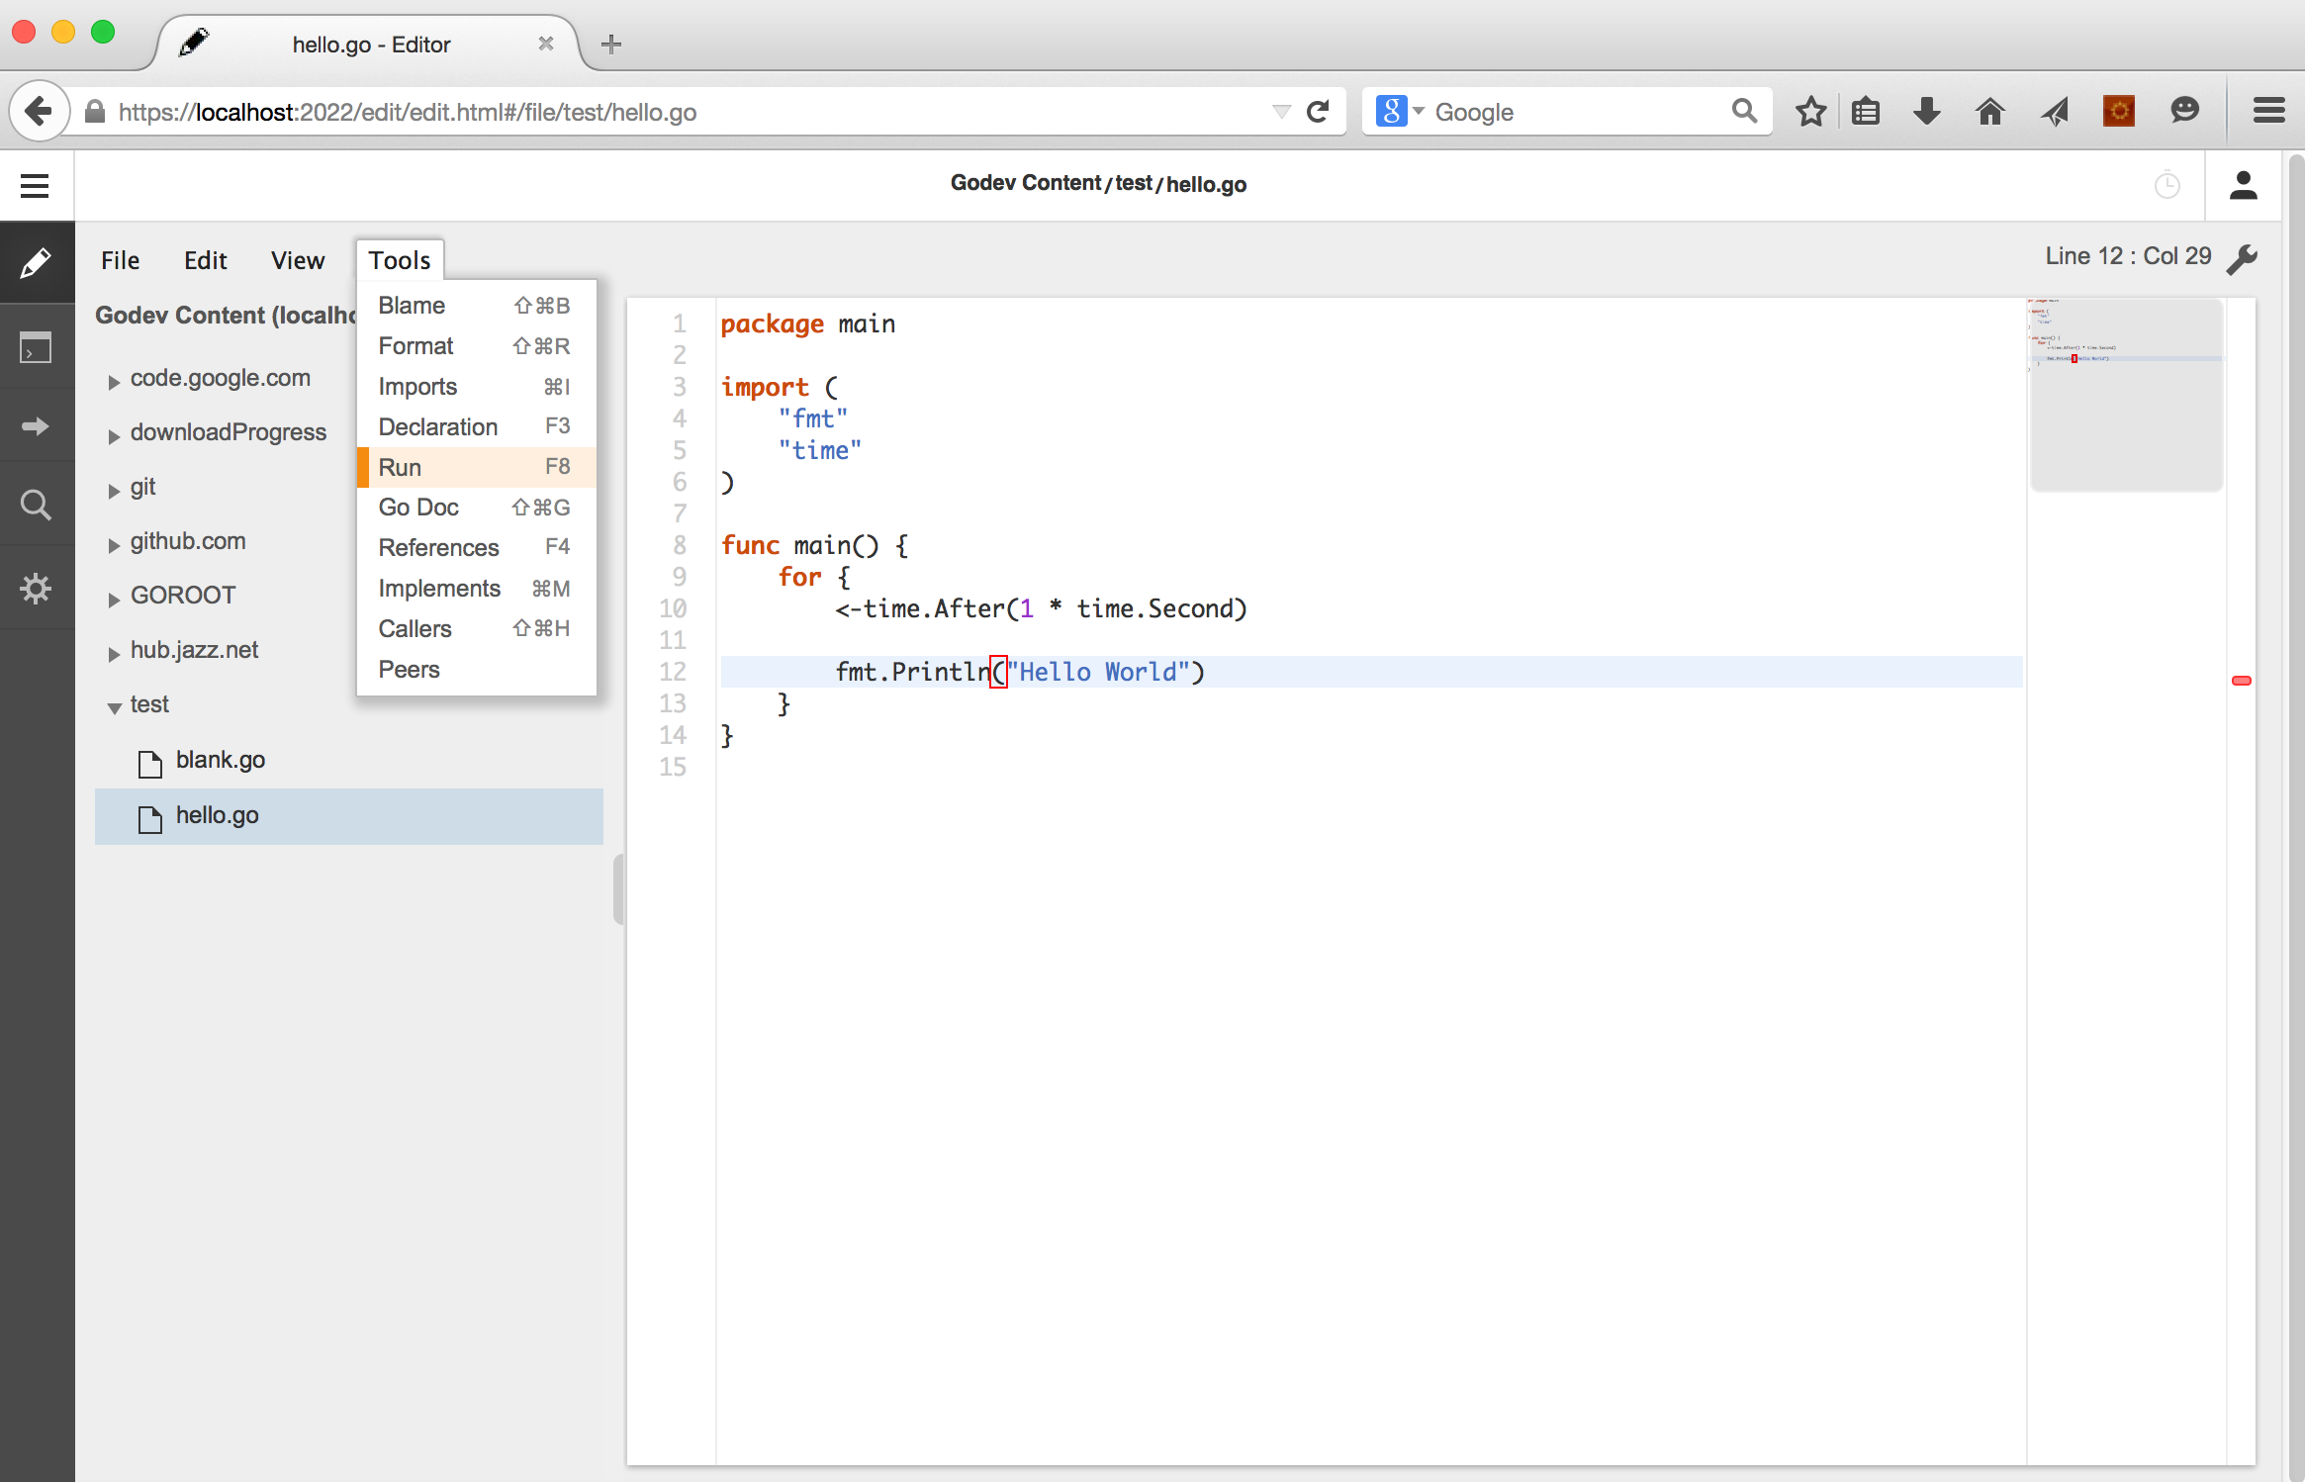Click the user profile icon top right
This screenshot has width=2305, height=1482.
click(2243, 185)
